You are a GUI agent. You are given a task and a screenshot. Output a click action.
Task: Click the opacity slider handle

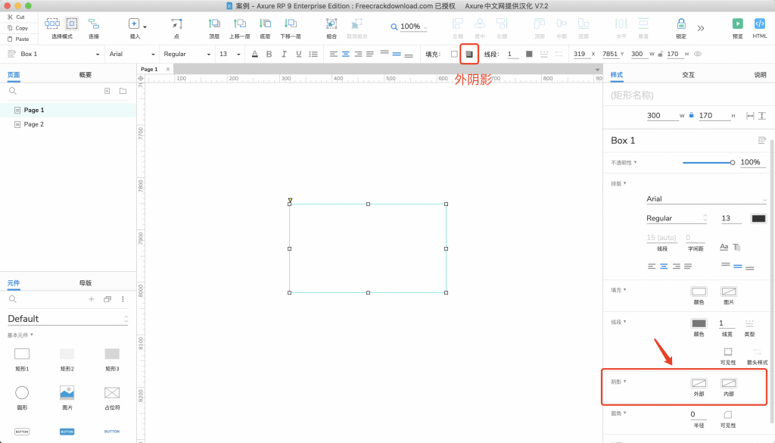732,162
